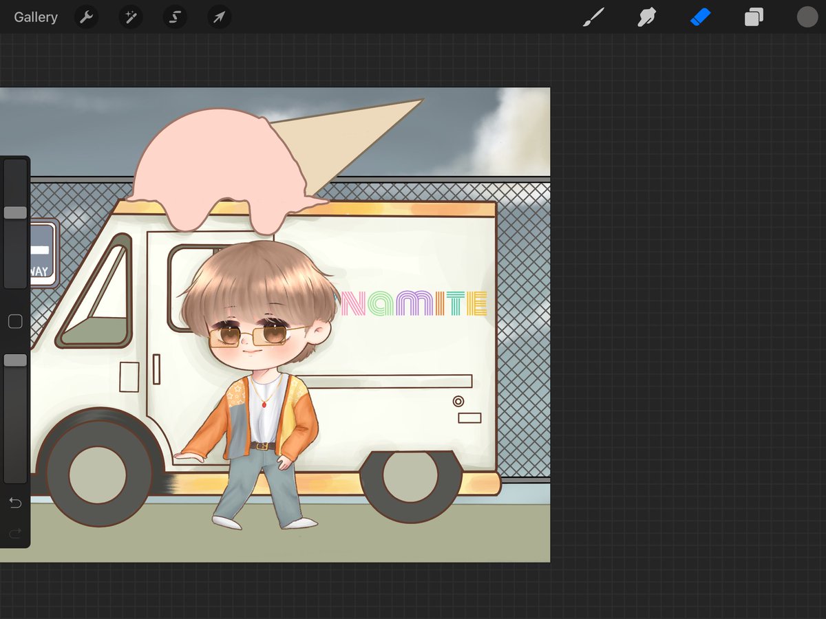Tap the square Modify button on sidebar
Viewport: 826px width, 619px height.
coord(15,321)
